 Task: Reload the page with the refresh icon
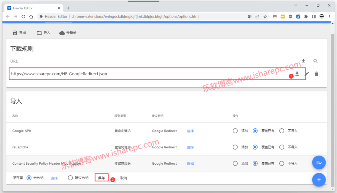coord(23,17)
